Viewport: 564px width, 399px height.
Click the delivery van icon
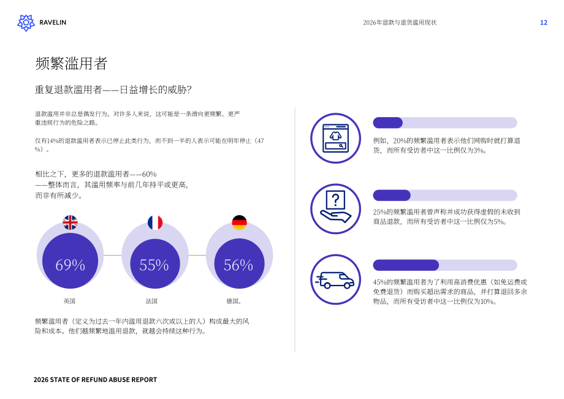[x=335, y=279]
